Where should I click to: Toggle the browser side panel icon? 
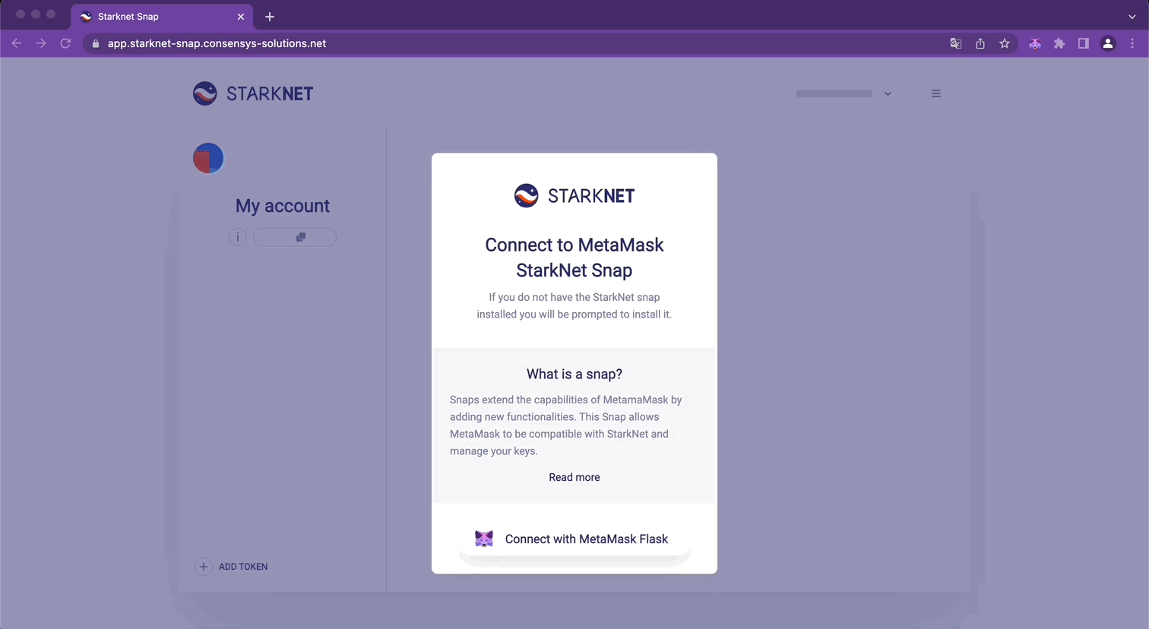(1084, 43)
